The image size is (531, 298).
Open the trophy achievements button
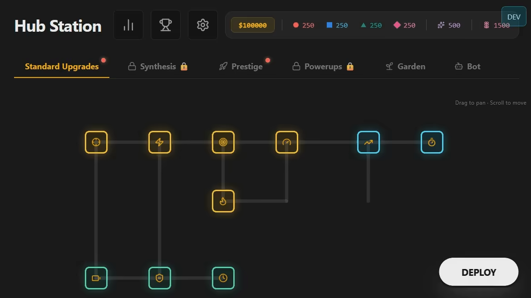pyautogui.click(x=166, y=25)
